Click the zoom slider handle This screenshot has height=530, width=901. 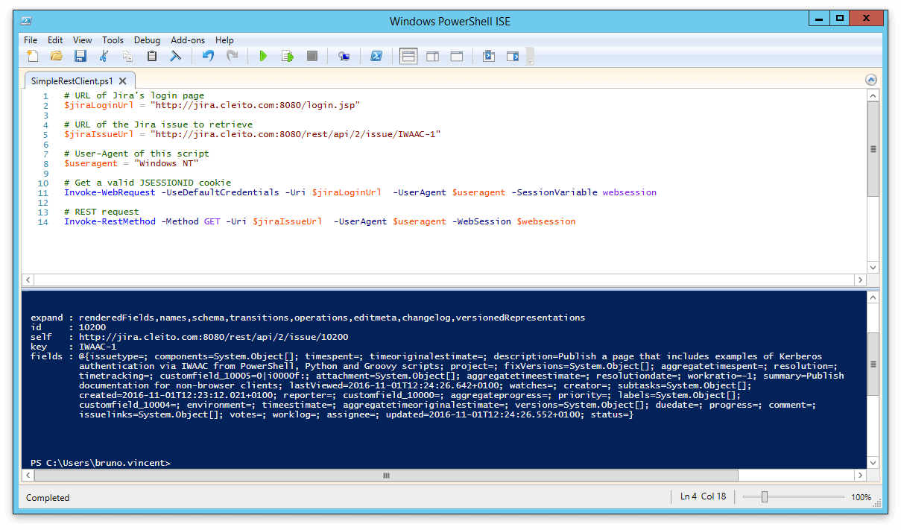765,497
